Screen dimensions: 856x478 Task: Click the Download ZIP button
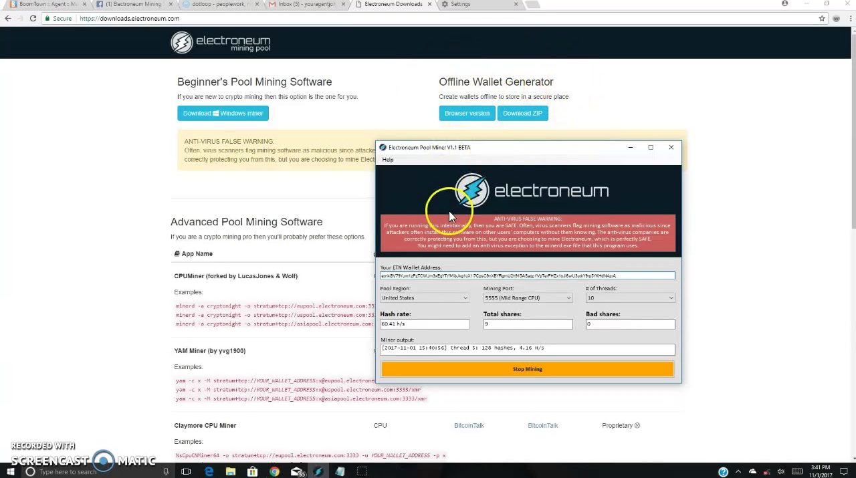[x=522, y=114]
